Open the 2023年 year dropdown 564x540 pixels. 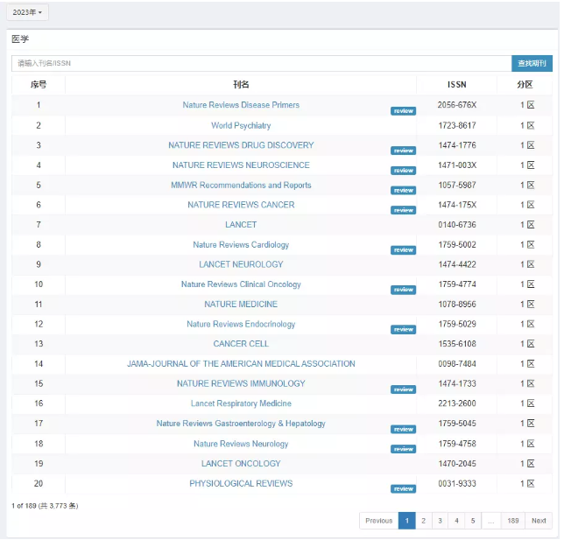pyautogui.click(x=27, y=12)
